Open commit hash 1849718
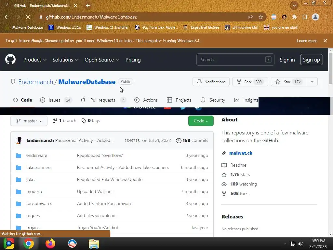 pyautogui.click(x=132, y=141)
